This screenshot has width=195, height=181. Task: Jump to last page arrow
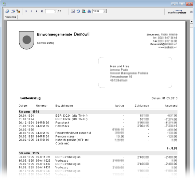coord(42,11)
